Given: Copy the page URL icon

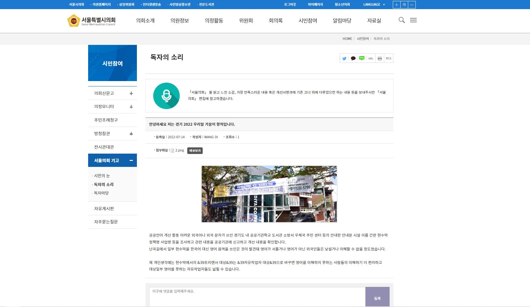Looking at the screenshot, I should click(x=371, y=58).
